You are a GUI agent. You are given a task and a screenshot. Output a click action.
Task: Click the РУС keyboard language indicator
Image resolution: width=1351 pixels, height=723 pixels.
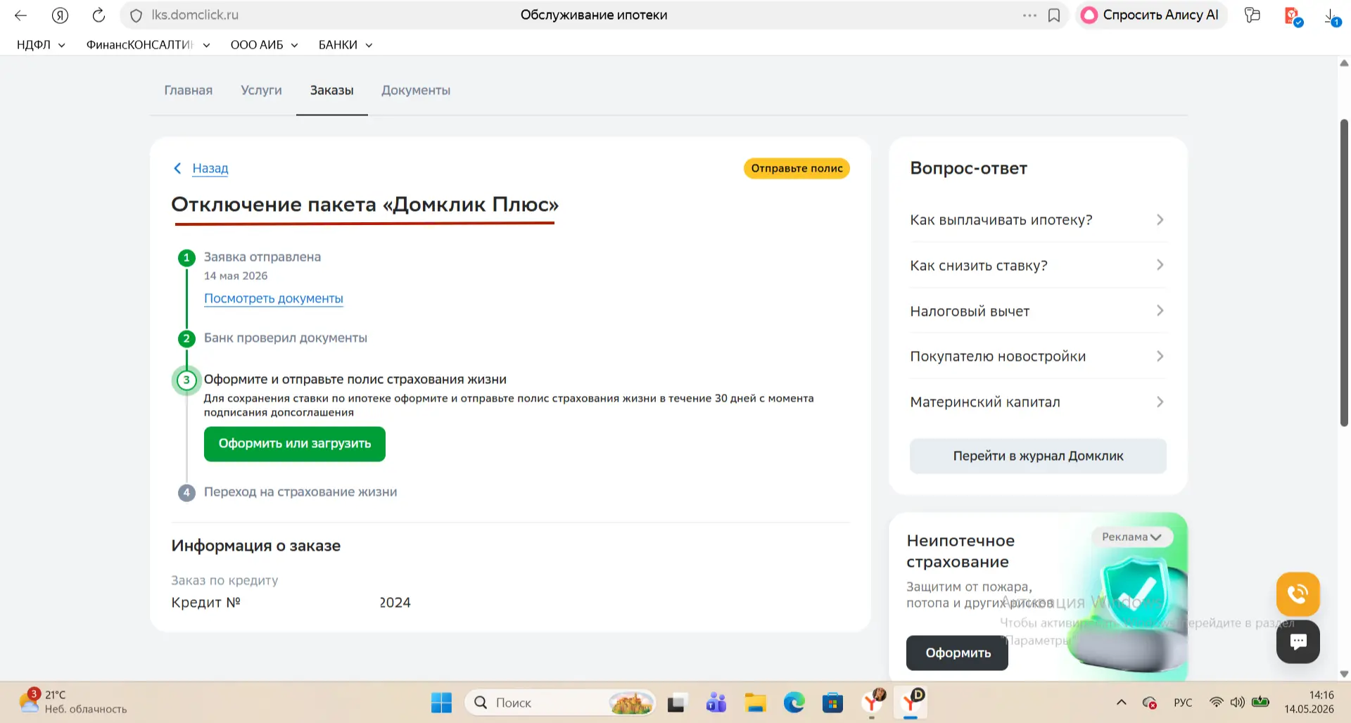click(x=1183, y=703)
